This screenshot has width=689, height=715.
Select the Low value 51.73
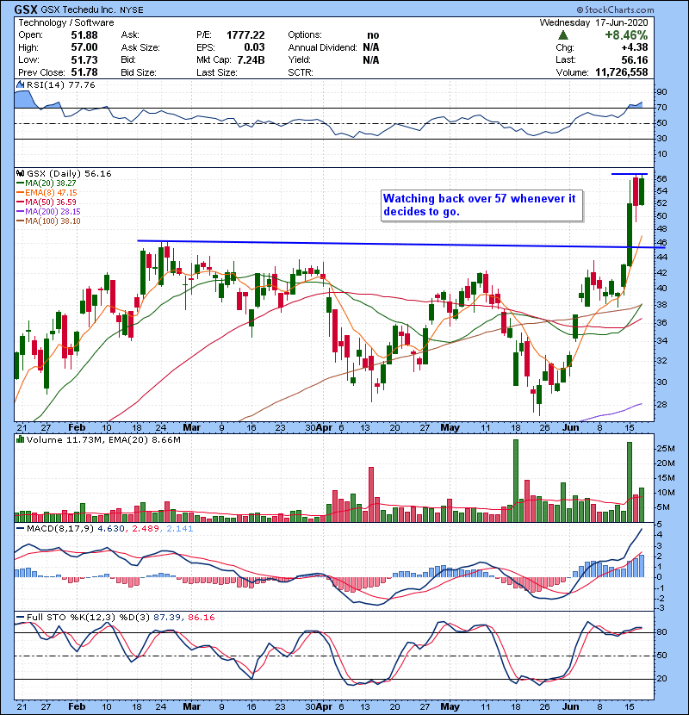84,59
